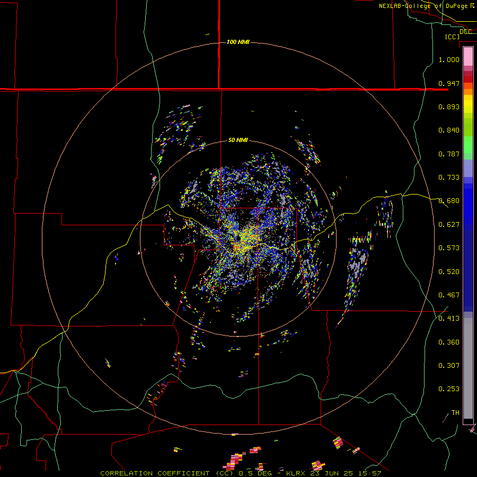The image size is (477, 477).
Task: Click the 50 NMI range ring label
Action: tap(238, 140)
